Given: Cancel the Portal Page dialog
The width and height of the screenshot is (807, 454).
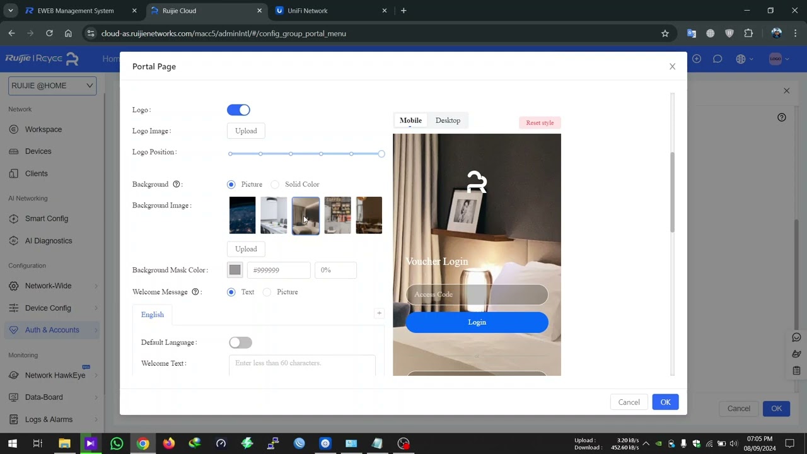Looking at the screenshot, I should click(x=629, y=402).
